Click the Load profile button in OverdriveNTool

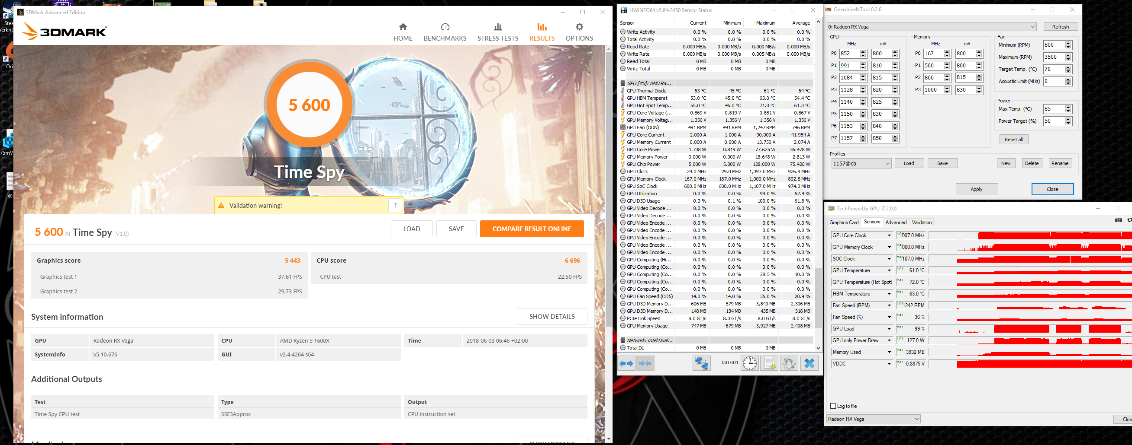[909, 163]
